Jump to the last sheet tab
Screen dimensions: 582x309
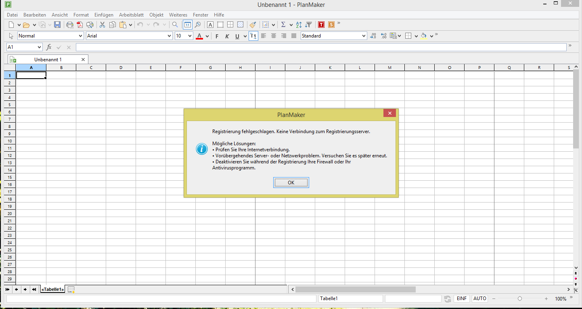34,289
